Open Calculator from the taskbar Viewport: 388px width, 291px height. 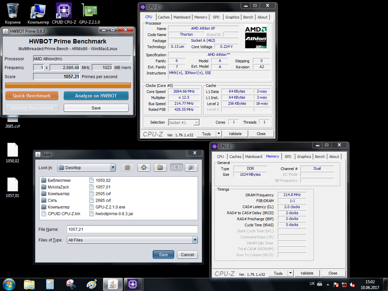tap(50, 284)
